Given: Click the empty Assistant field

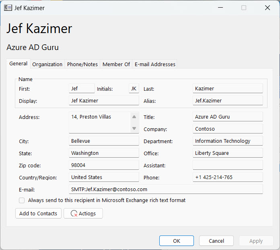Looking at the screenshot, I should tap(228, 165).
